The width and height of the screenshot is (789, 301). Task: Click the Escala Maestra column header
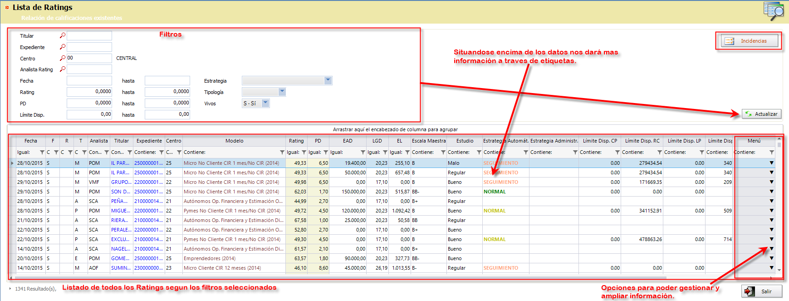click(429, 141)
